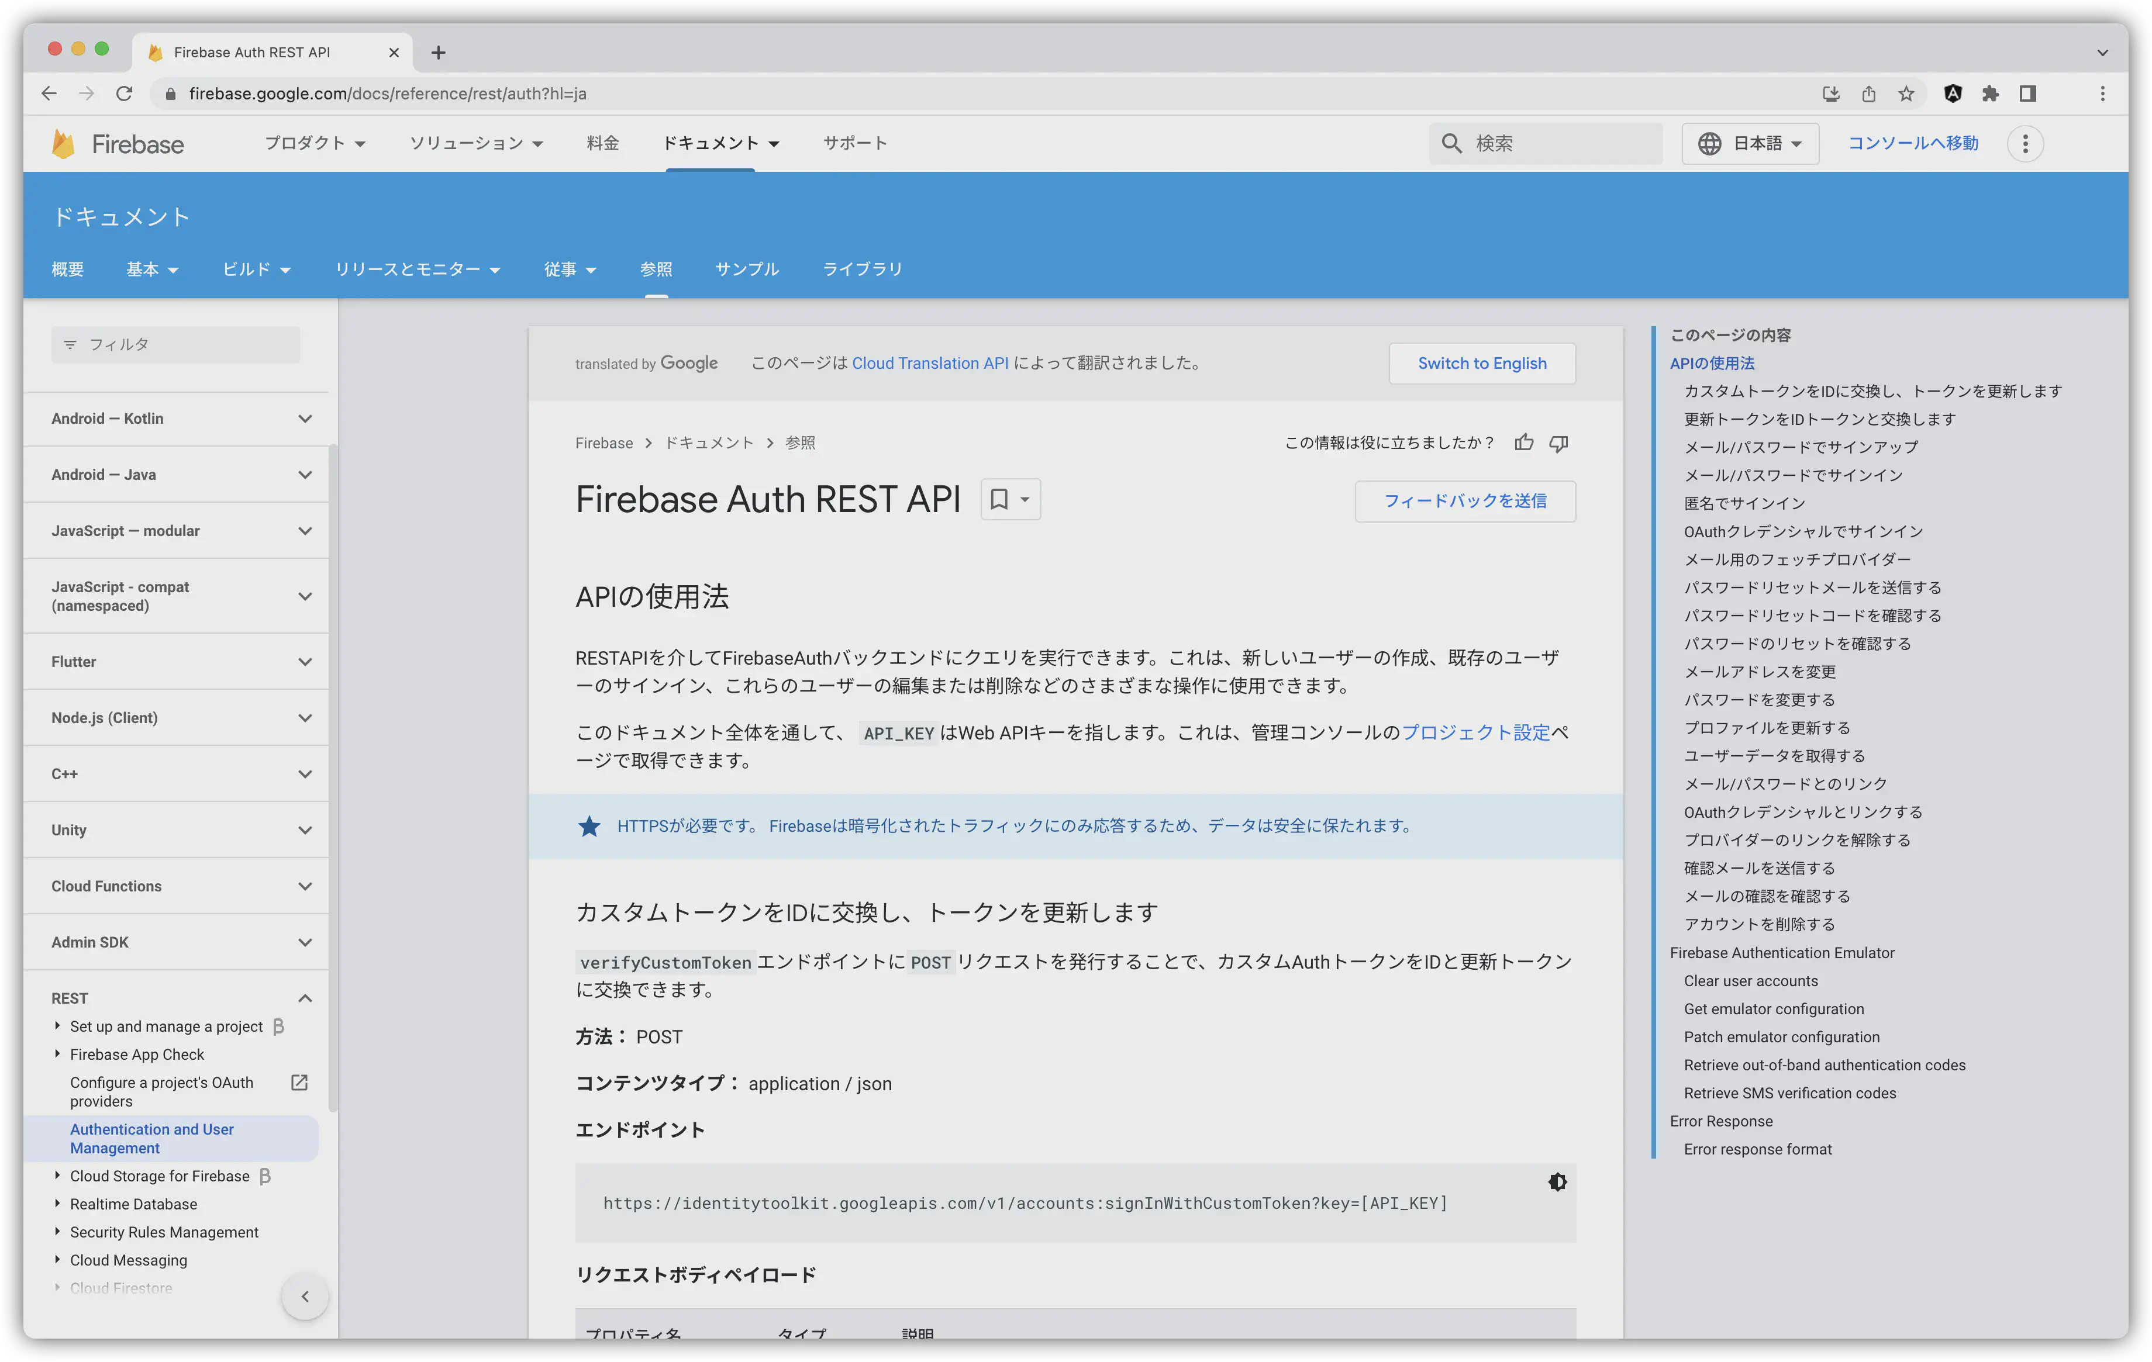Viewport: 2152px width, 1362px height.
Task: Click thumbs down feedback icon
Action: click(x=1558, y=443)
